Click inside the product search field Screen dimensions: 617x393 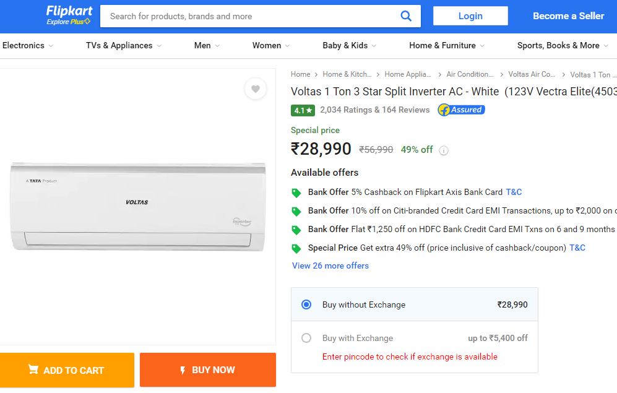click(x=248, y=16)
